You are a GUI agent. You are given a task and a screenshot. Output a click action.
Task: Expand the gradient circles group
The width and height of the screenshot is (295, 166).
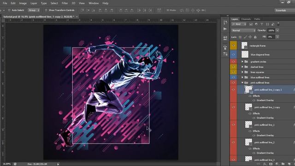(242, 61)
